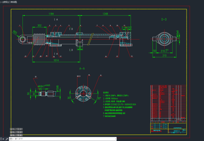This screenshot has width=204, height=141.
Task: Select the red parts list table
Action: pos(168,104)
